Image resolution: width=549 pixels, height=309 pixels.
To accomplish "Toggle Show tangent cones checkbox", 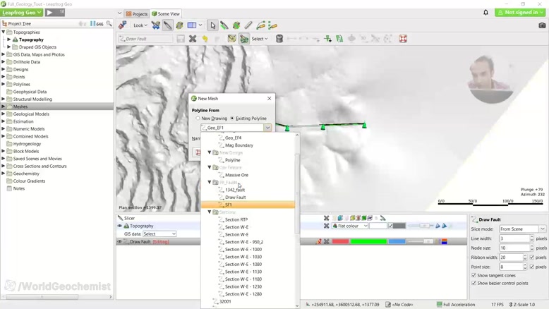I will point(473,275).
